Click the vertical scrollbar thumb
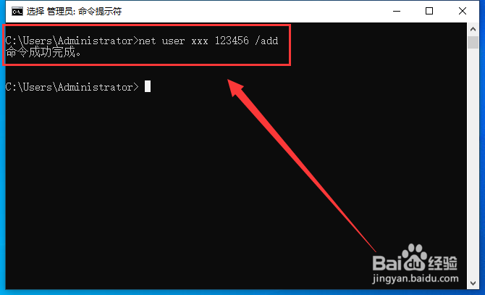485x295 pixels. (473, 43)
